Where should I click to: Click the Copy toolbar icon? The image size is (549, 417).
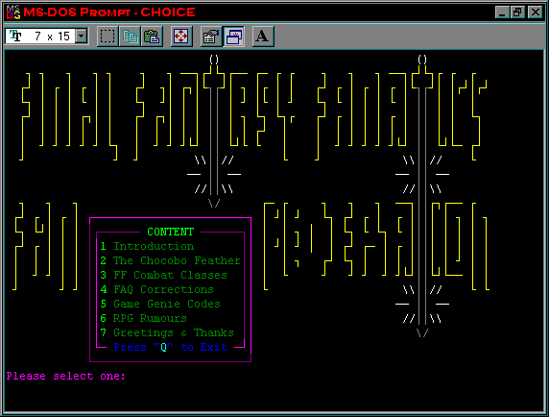pyautogui.click(x=130, y=37)
